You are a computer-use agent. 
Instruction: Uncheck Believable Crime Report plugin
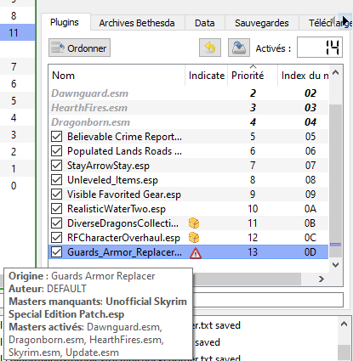[57, 137]
